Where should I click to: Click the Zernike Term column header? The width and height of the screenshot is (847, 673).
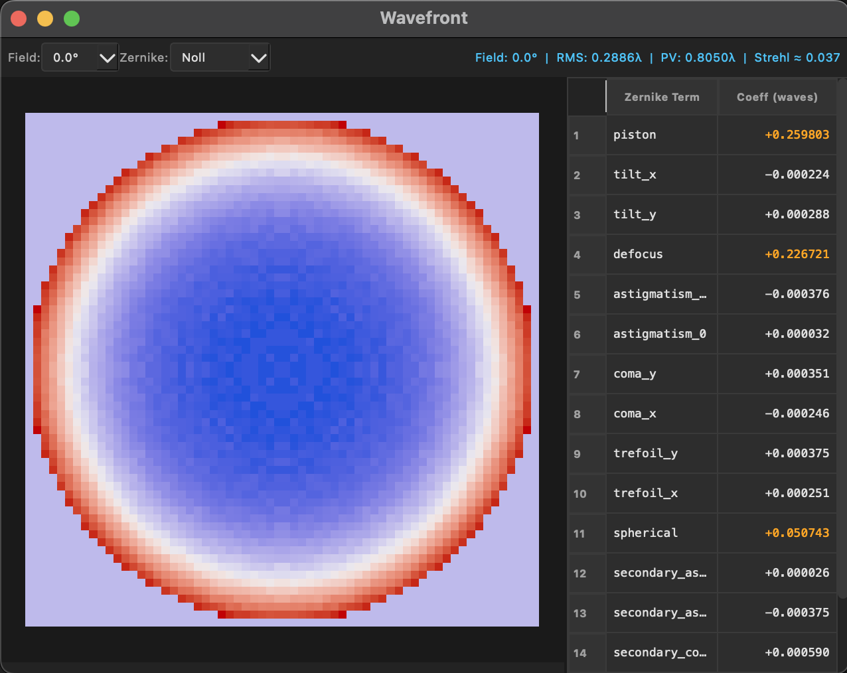(662, 97)
